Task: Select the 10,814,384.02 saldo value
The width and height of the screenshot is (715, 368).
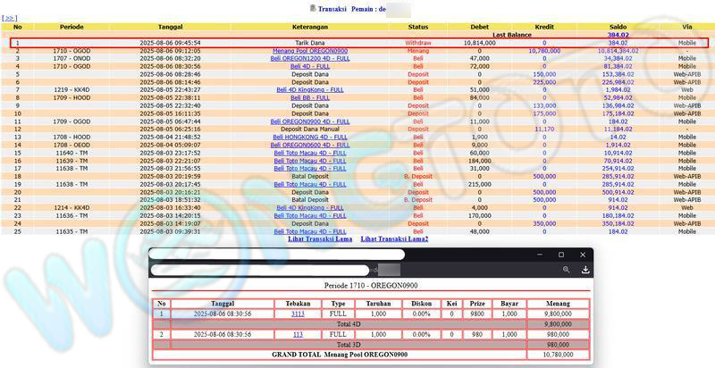Action: [x=618, y=51]
